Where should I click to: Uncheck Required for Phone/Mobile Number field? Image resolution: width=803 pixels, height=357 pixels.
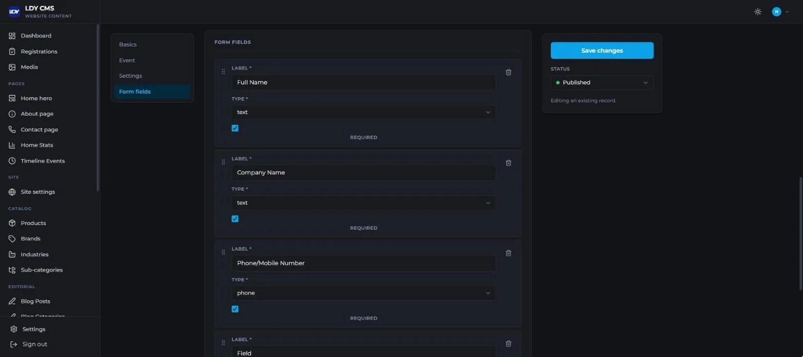(x=235, y=309)
